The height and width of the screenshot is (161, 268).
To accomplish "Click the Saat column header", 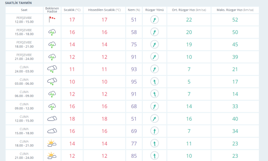I will pos(24,10).
